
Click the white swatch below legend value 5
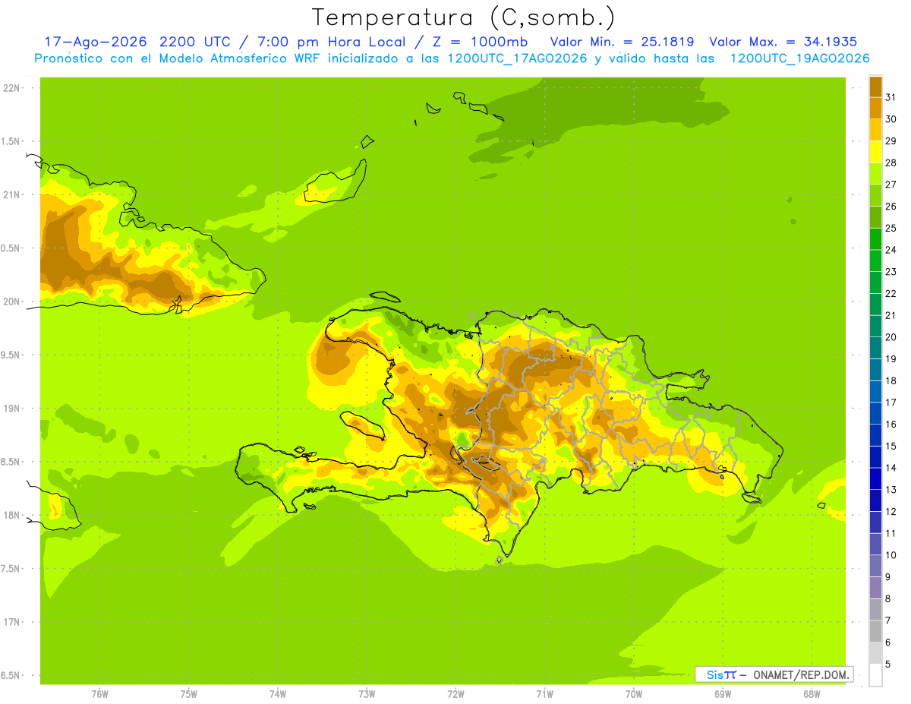coord(875,675)
